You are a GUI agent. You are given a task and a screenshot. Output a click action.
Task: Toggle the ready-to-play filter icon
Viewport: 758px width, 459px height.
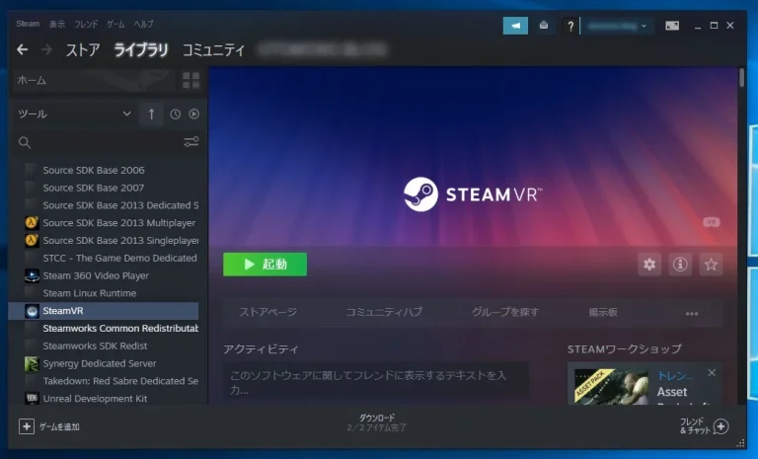point(193,115)
